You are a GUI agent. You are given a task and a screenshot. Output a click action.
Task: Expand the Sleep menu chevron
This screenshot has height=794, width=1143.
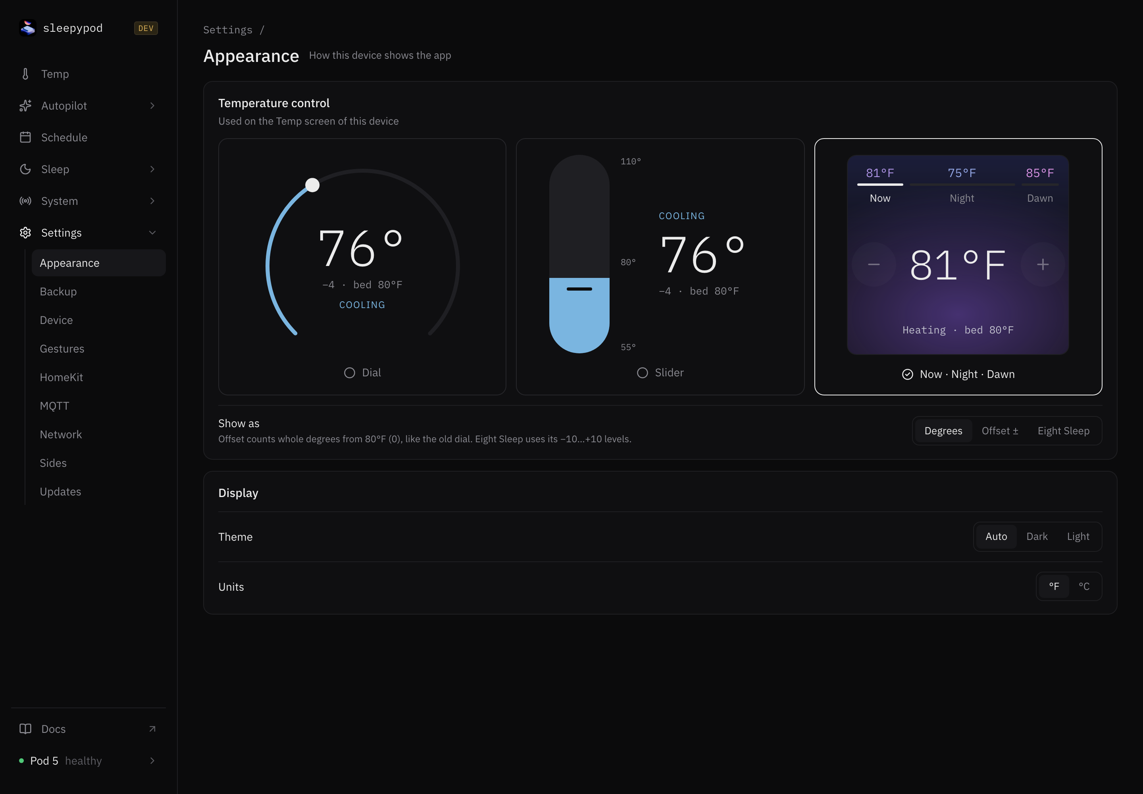pos(152,169)
